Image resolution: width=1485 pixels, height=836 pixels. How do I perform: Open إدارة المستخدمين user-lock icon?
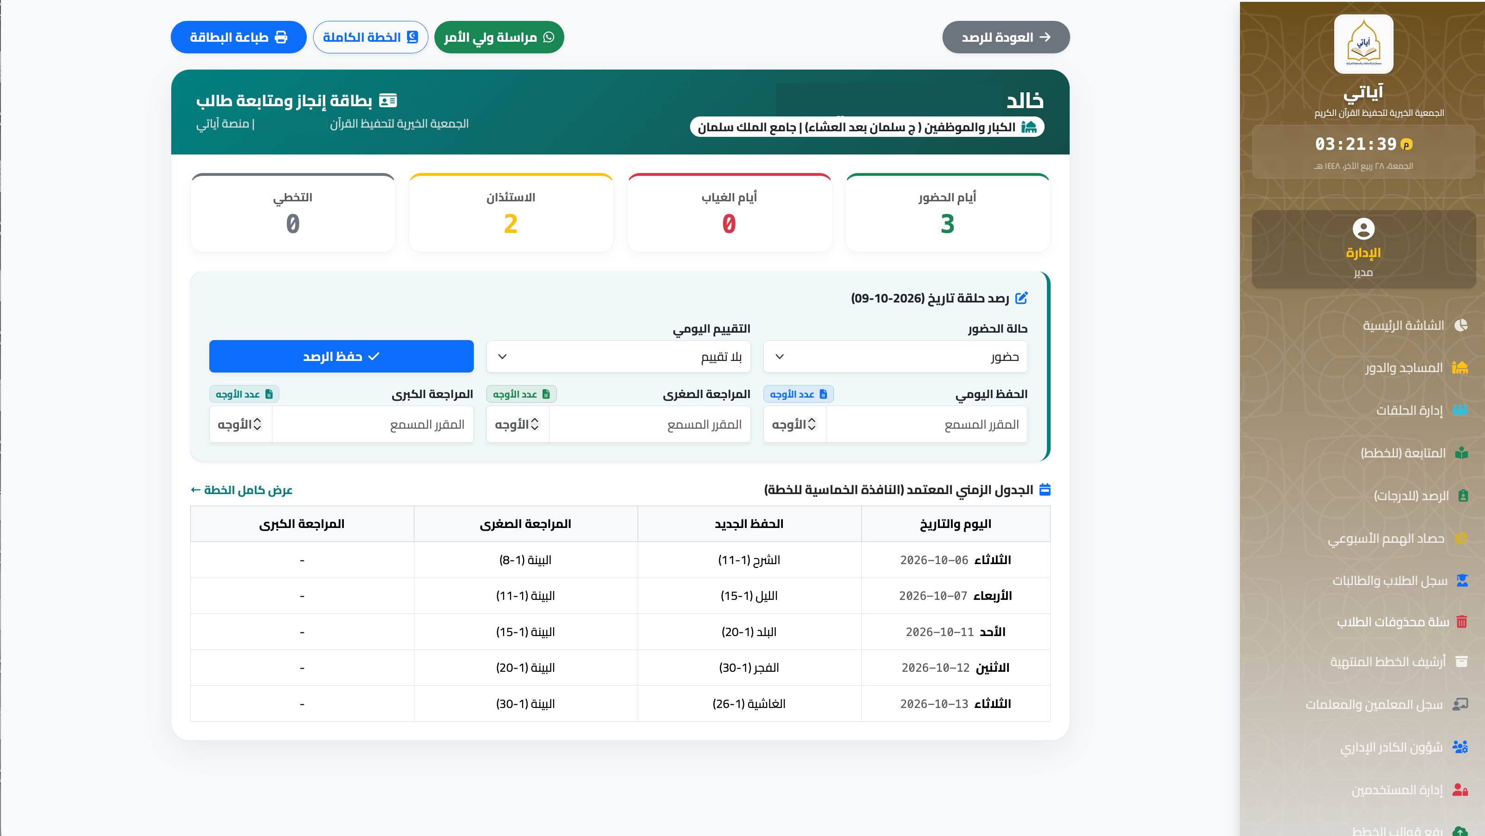1459,789
